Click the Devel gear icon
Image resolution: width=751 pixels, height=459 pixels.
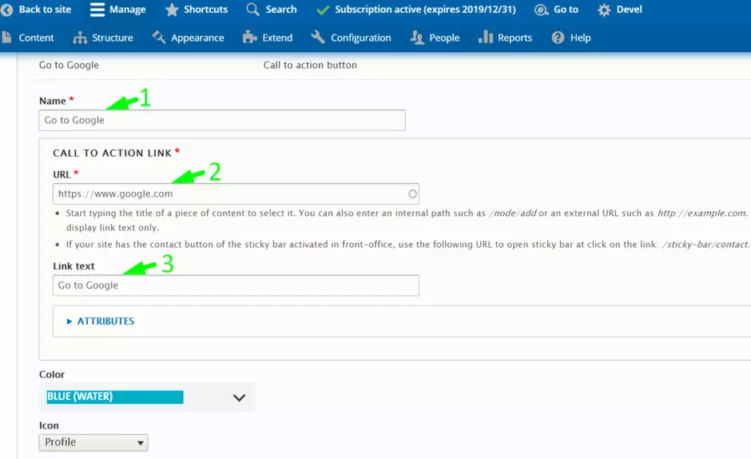[x=604, y=10]
